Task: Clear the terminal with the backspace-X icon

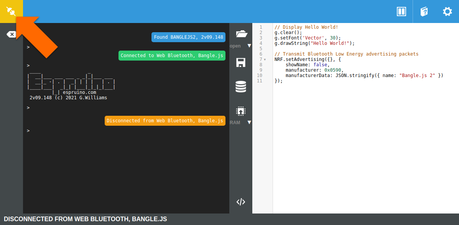Action: tap(11, 34)
